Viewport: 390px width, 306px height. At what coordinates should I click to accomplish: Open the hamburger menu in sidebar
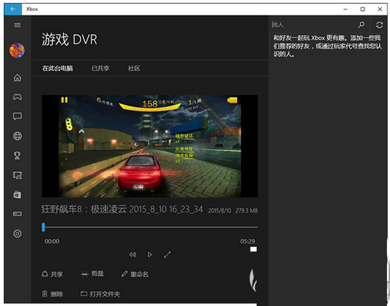pos(17,25)
